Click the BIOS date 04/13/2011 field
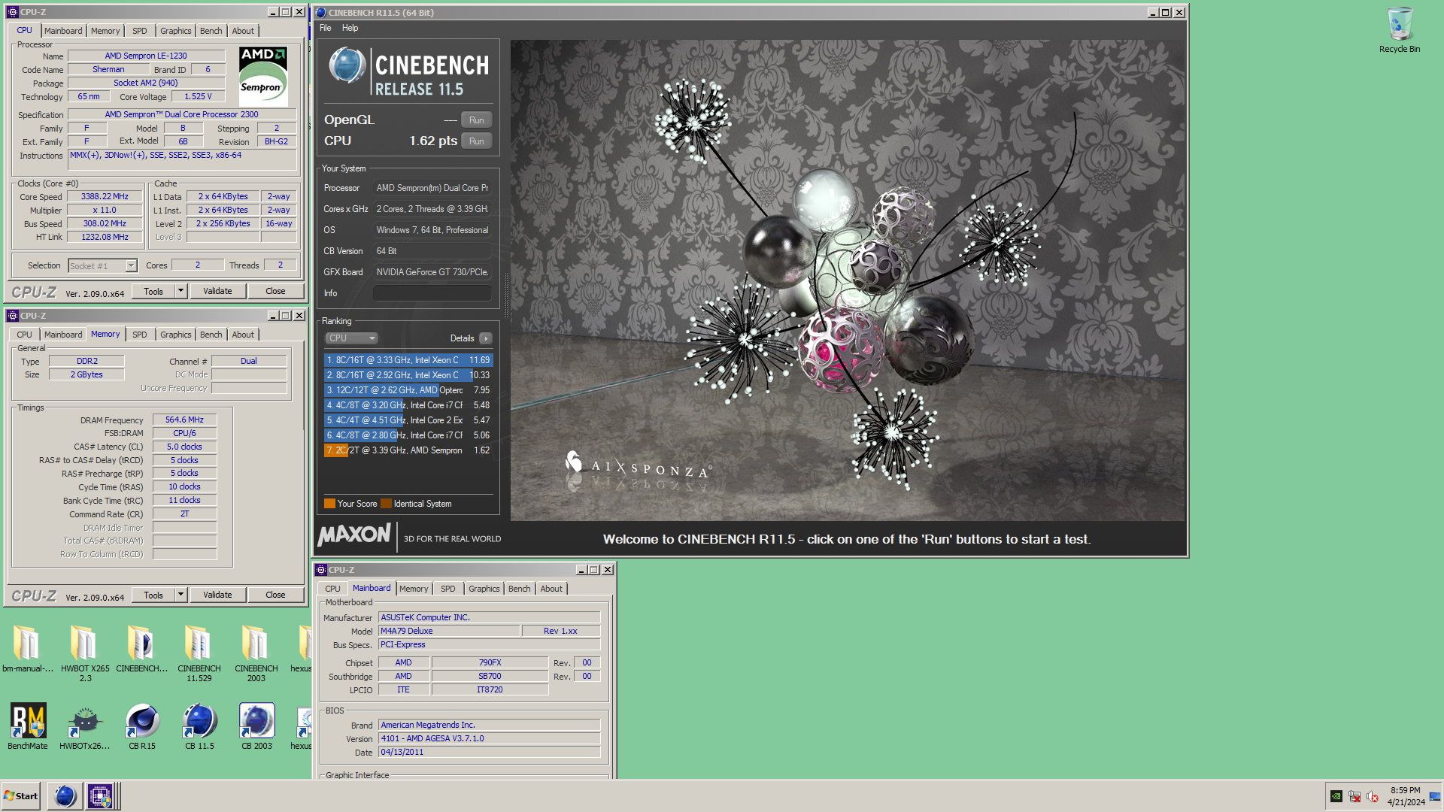 (489, 753)
